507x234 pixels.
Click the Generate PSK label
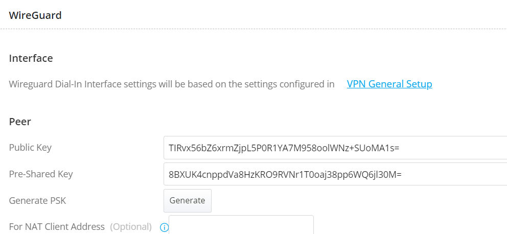coord(37,200)
